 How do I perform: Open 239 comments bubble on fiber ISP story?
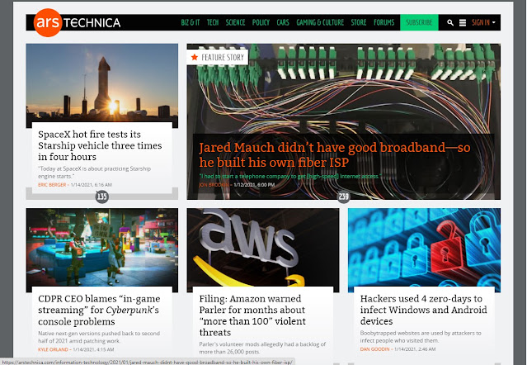point(343,197)
